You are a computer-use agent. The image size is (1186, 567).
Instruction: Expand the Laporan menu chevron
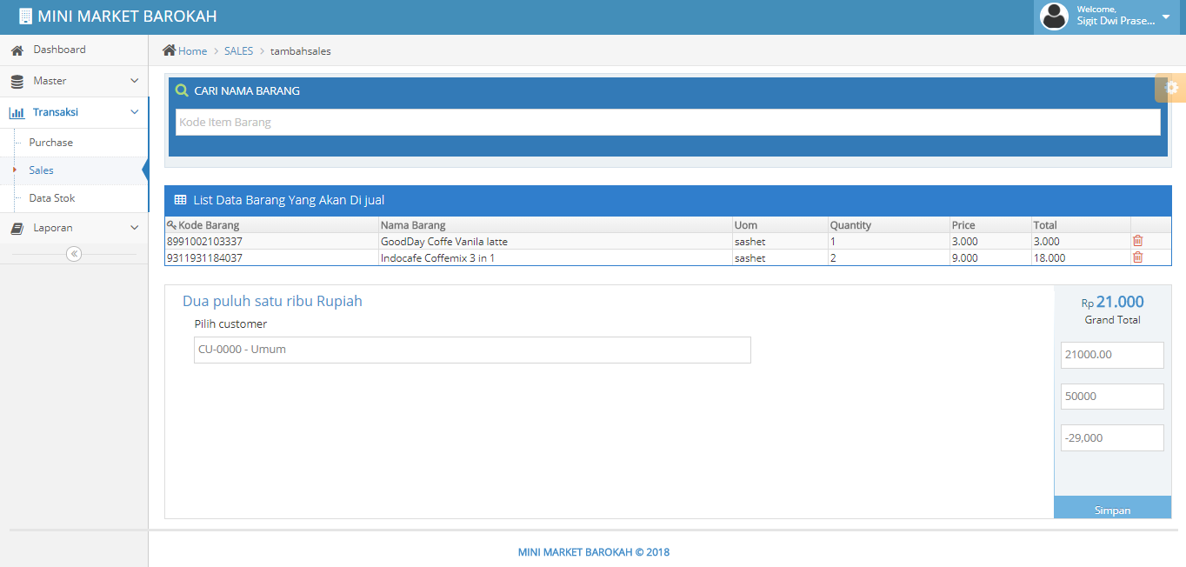click(x=134, y=228)
